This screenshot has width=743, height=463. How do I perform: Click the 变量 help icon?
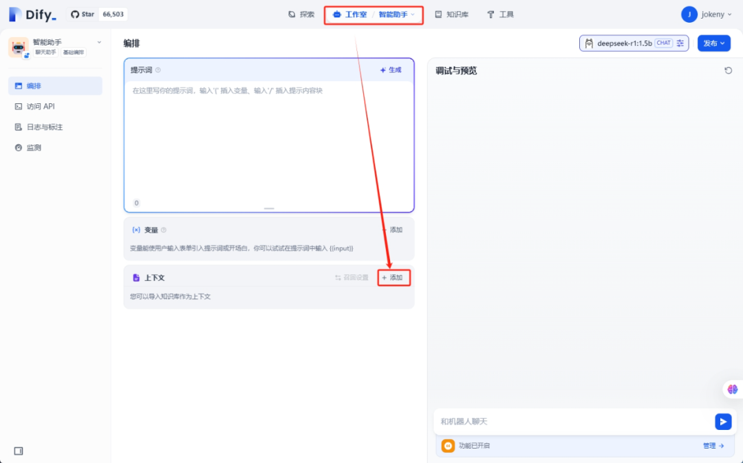pos(164,230)
